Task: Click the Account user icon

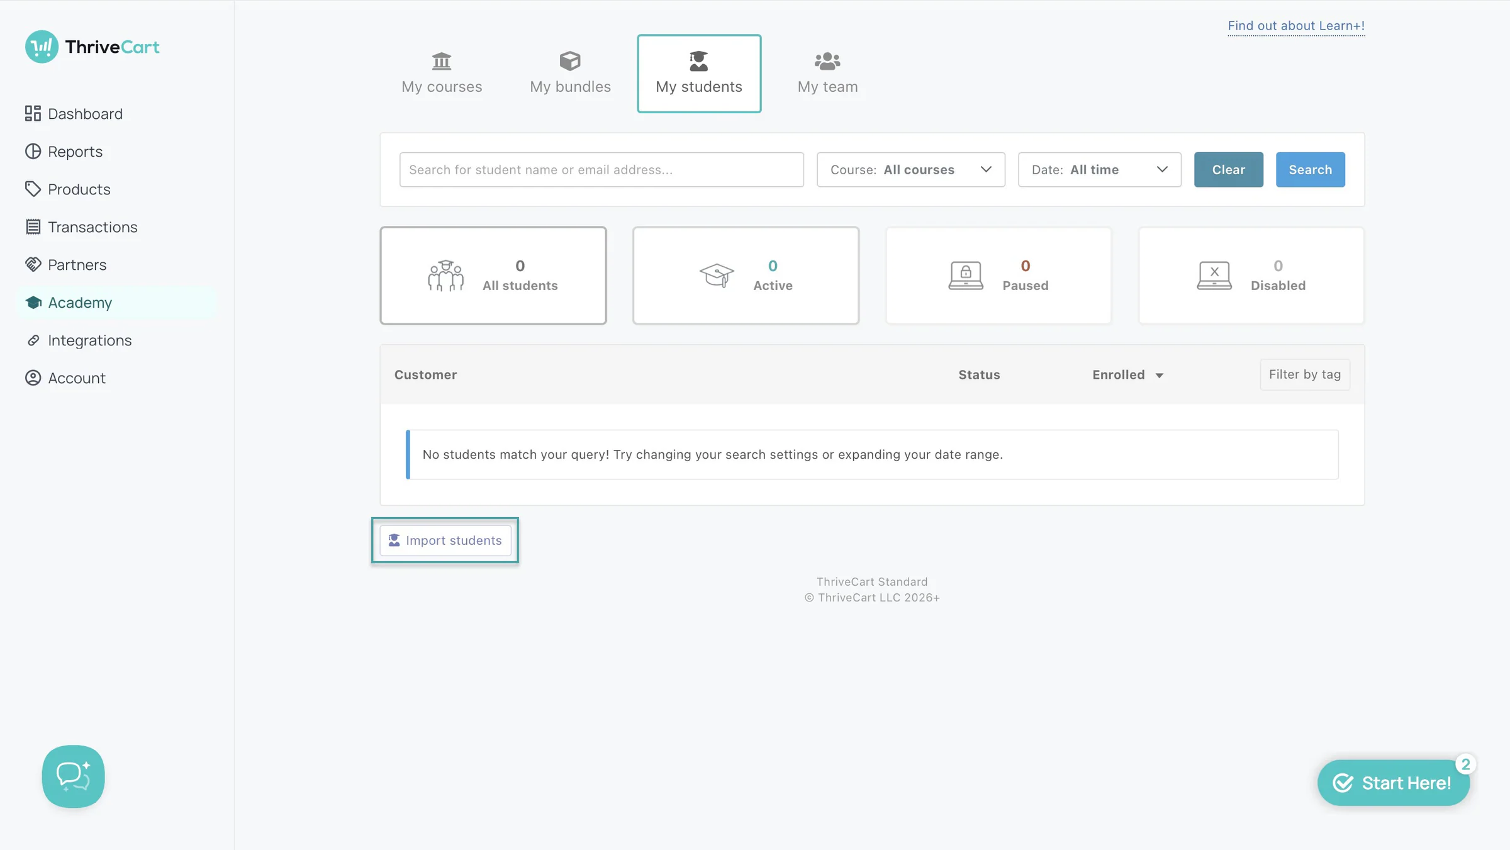Action: [x=33, y=378]
